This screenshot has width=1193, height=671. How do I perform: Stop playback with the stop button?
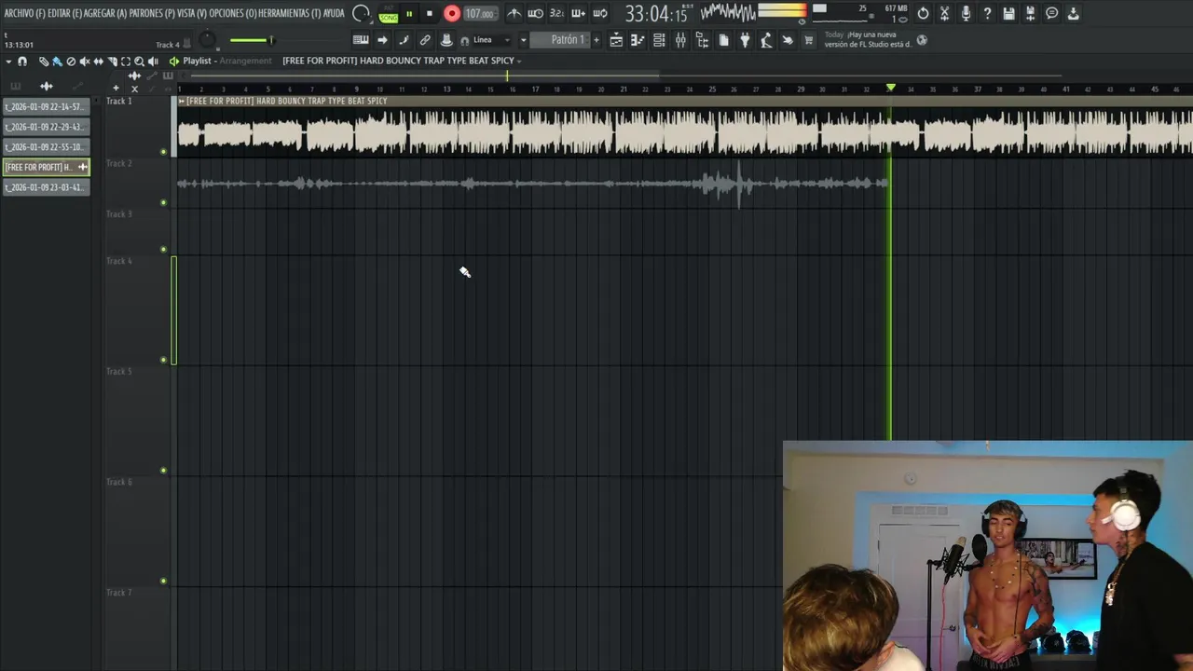coord(429,14)
